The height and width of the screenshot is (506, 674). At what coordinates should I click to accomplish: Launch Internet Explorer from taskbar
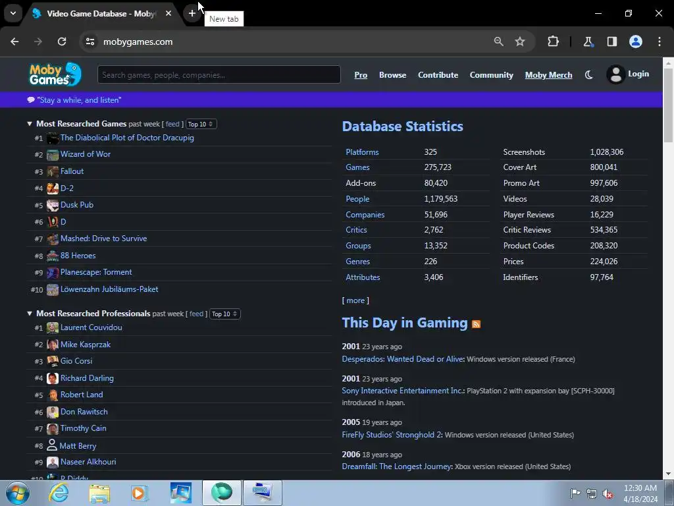[59, 493]
